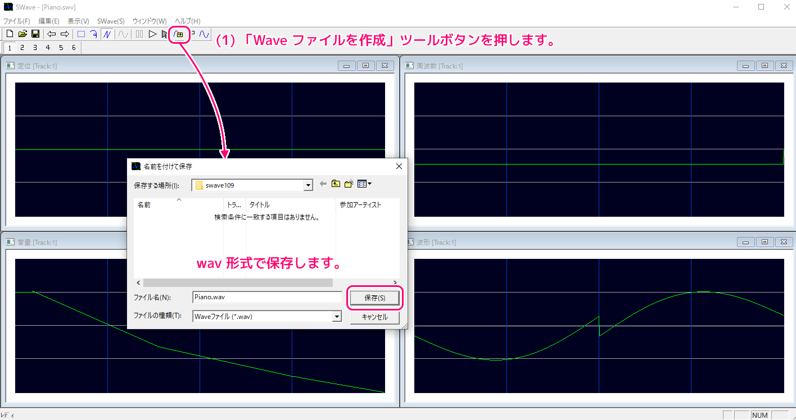Image resolution: width=796 pixels, height=420 pixels.
Task: Select track 3 button
Action: [x=35, y=48]
